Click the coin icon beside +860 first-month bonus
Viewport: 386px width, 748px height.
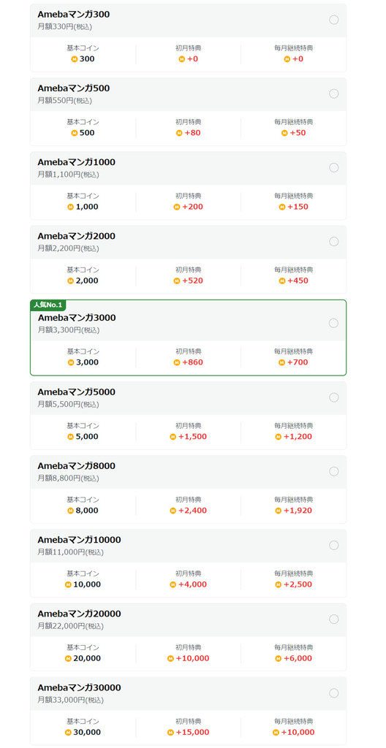point(177,362)
